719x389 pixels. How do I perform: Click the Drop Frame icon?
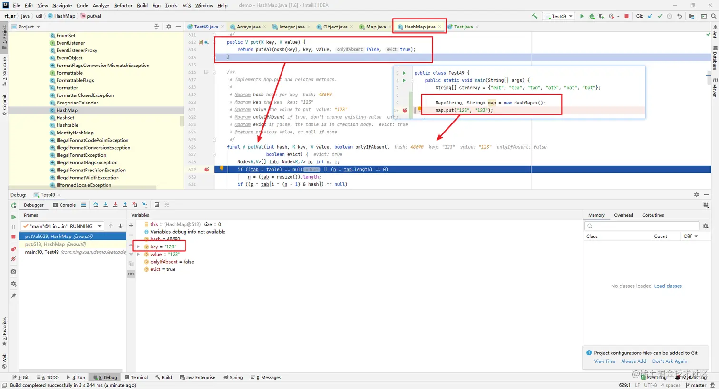pos(135,205)
